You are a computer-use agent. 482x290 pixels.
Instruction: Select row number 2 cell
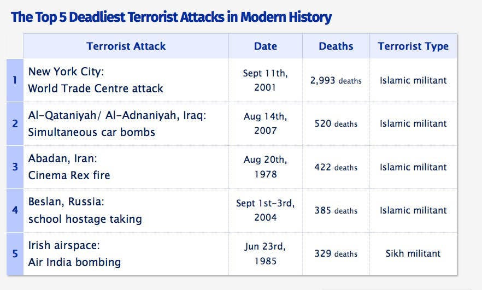point(15,123)
